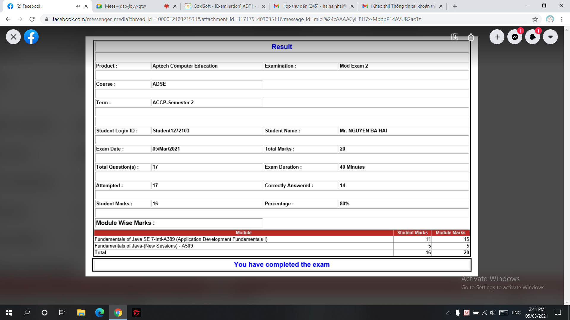Share the image using the share icon
Viewport: 570px width, 320px height.
pos(471,37)
